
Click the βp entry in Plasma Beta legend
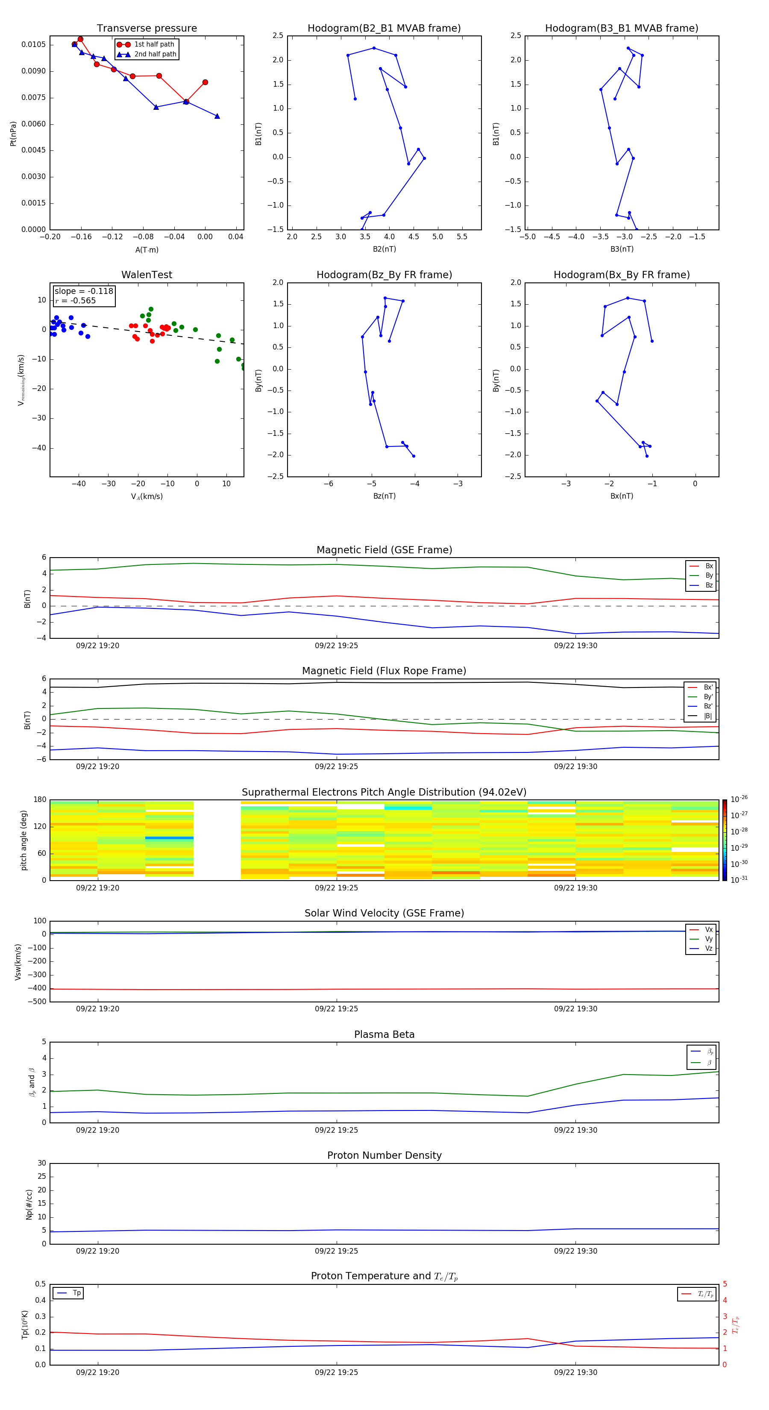(702, 1052)
